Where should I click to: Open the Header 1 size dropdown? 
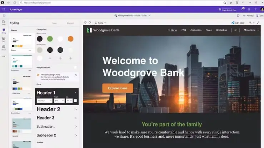69,101
